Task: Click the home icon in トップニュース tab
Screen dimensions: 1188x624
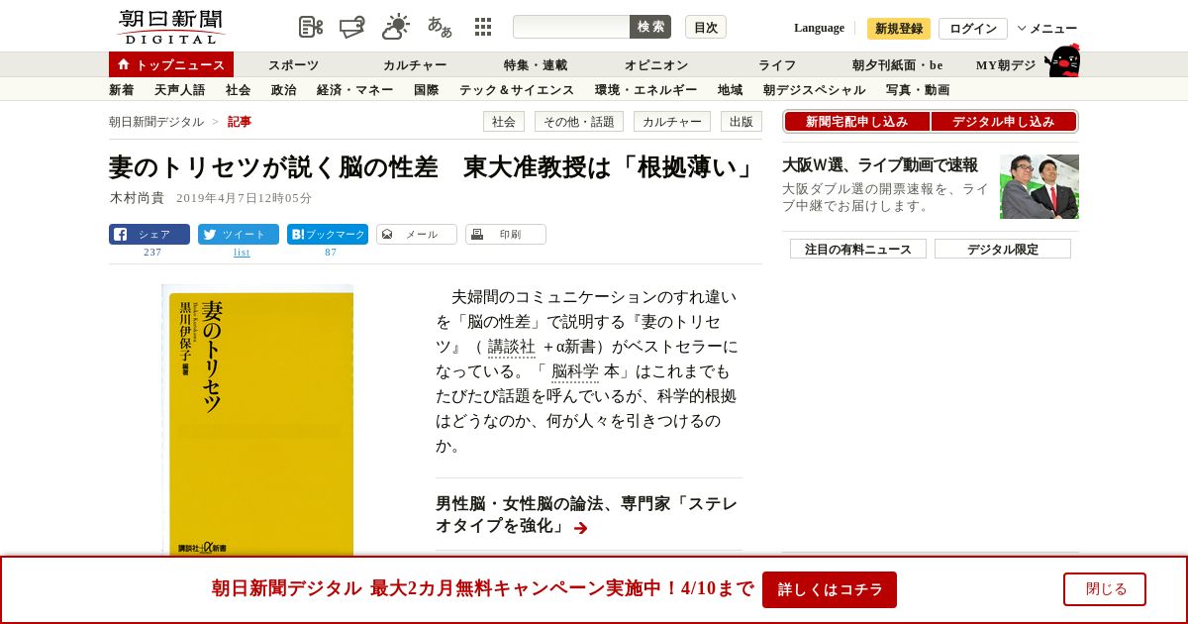Action: click(x=124, y=64)
